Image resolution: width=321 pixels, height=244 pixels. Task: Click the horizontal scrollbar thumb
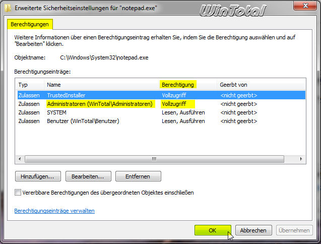[x=154, y=159]
